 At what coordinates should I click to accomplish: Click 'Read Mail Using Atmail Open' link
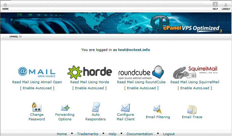coord(37,82)
